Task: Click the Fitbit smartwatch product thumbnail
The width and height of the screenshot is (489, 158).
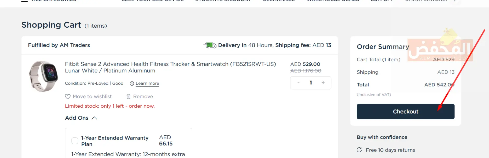Action: tap(43, 76)
